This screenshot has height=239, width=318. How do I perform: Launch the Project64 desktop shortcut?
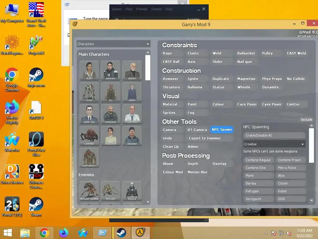coord(36,45)
